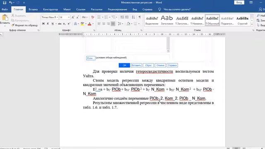Open the Шрифт font dialog launcher
The width and height of the screenshot is (265, 149).
click(94, 30)
